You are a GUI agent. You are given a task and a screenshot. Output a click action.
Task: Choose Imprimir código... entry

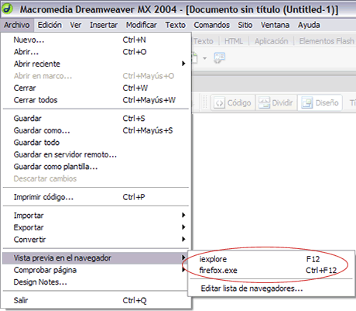96,197
